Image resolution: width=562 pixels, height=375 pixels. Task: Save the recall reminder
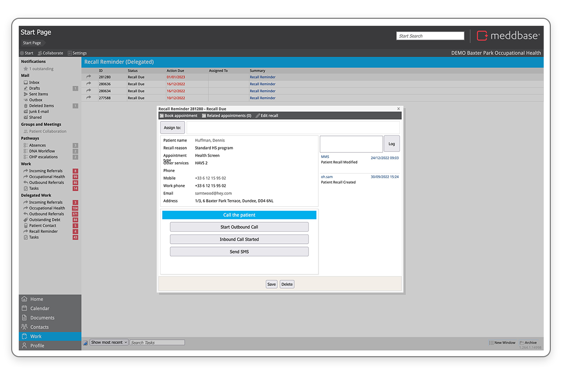[x=272, y=284]
